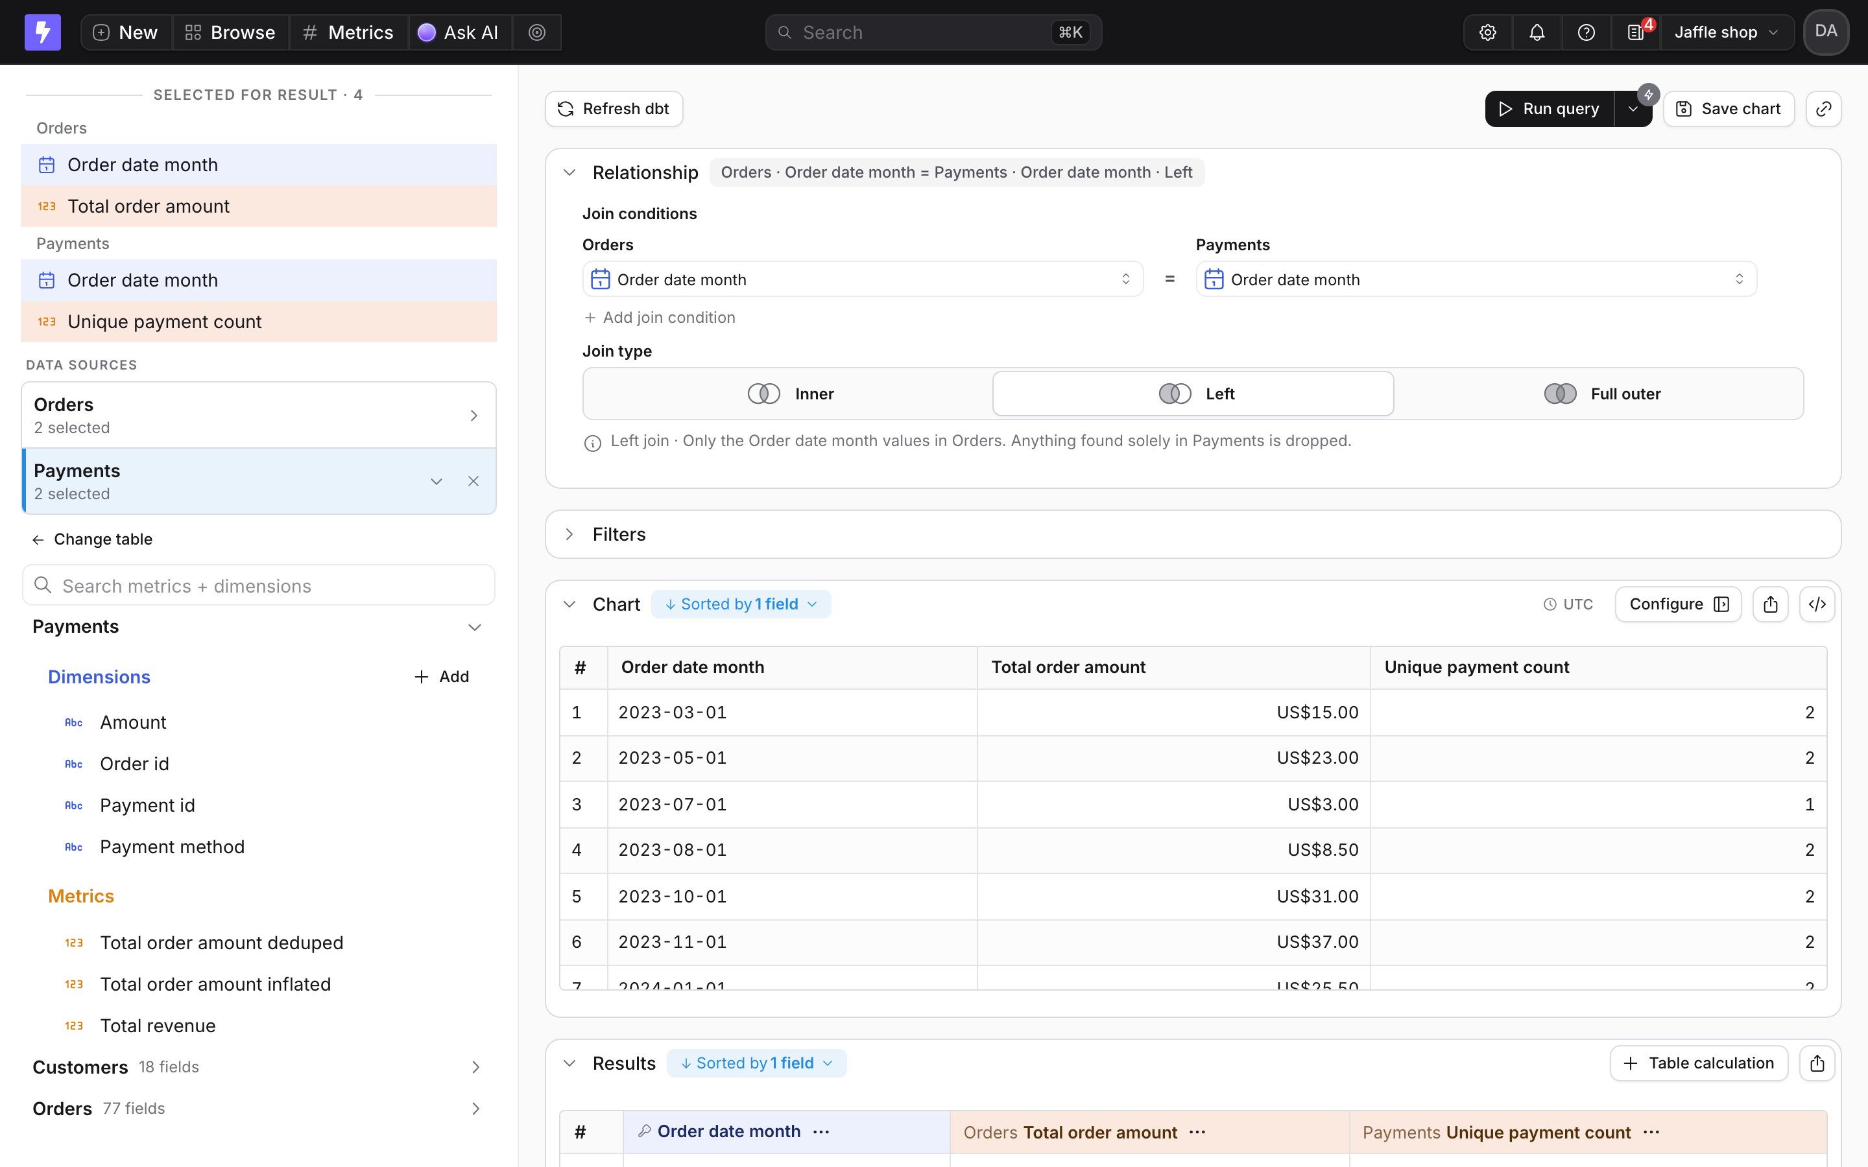The height and width of the screenshot is (1167, 1868).
Task: Click the lightning bolt app logo
Action: pyautogui.click(x=42, y=32)
